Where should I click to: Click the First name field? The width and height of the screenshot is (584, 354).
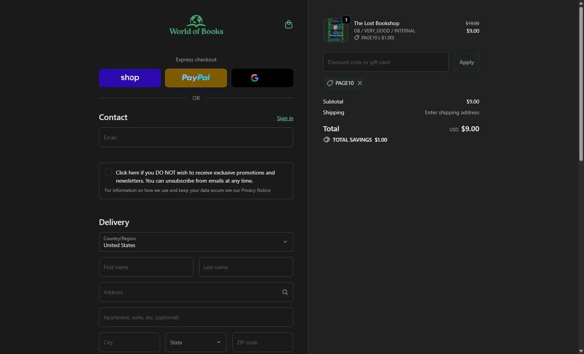tap(146, 267)
